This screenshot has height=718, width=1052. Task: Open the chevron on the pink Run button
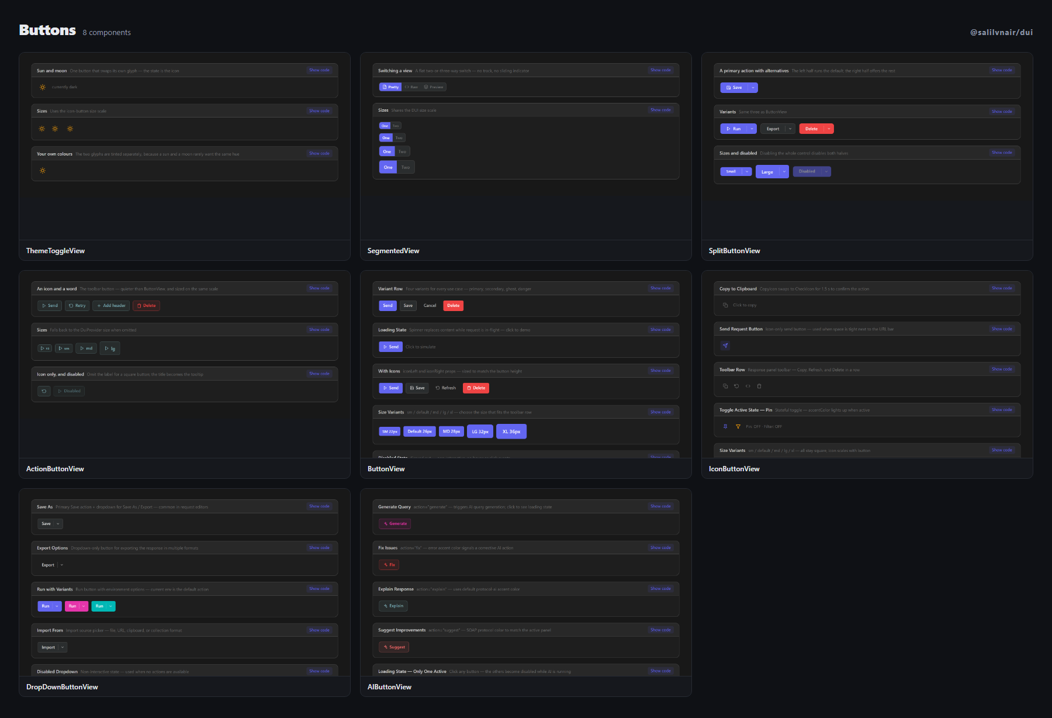pos(84,606)
